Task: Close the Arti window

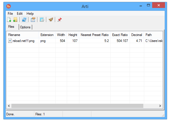Action: [x=159, y=5]
